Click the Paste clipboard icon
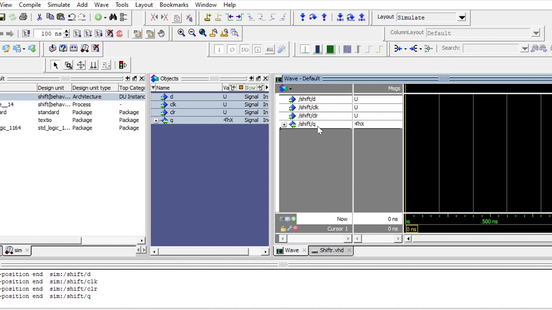The image size is (552, 310). [x=60, y=17]
